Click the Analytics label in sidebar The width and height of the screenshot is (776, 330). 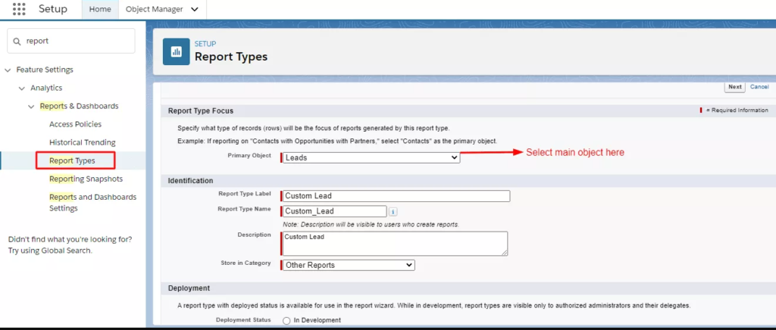click(46, 88)
